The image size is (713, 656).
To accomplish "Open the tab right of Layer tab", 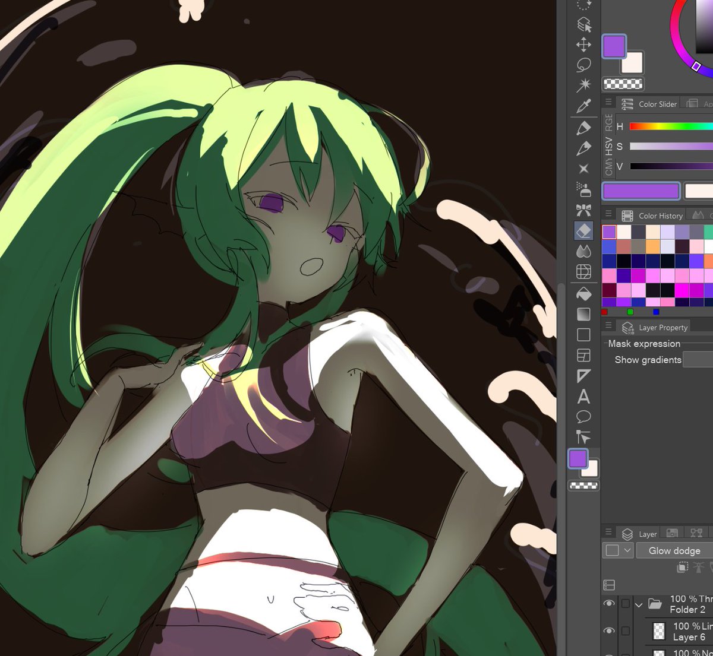I will (x=672, y=533).
